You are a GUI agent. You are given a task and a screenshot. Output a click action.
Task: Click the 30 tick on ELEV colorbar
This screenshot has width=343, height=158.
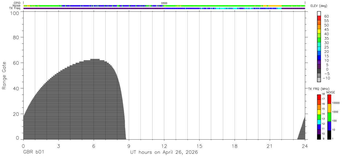tap(326, 43)
